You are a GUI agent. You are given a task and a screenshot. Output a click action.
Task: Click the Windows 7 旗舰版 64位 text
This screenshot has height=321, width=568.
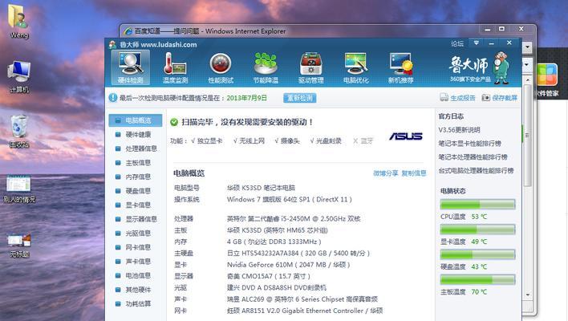[x=289, y=199]
